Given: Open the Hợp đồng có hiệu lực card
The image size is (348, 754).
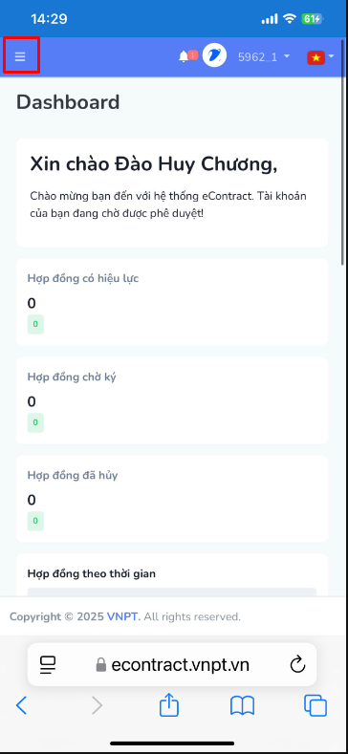Looking at the screenshot, I should click(x=172, y=302).
